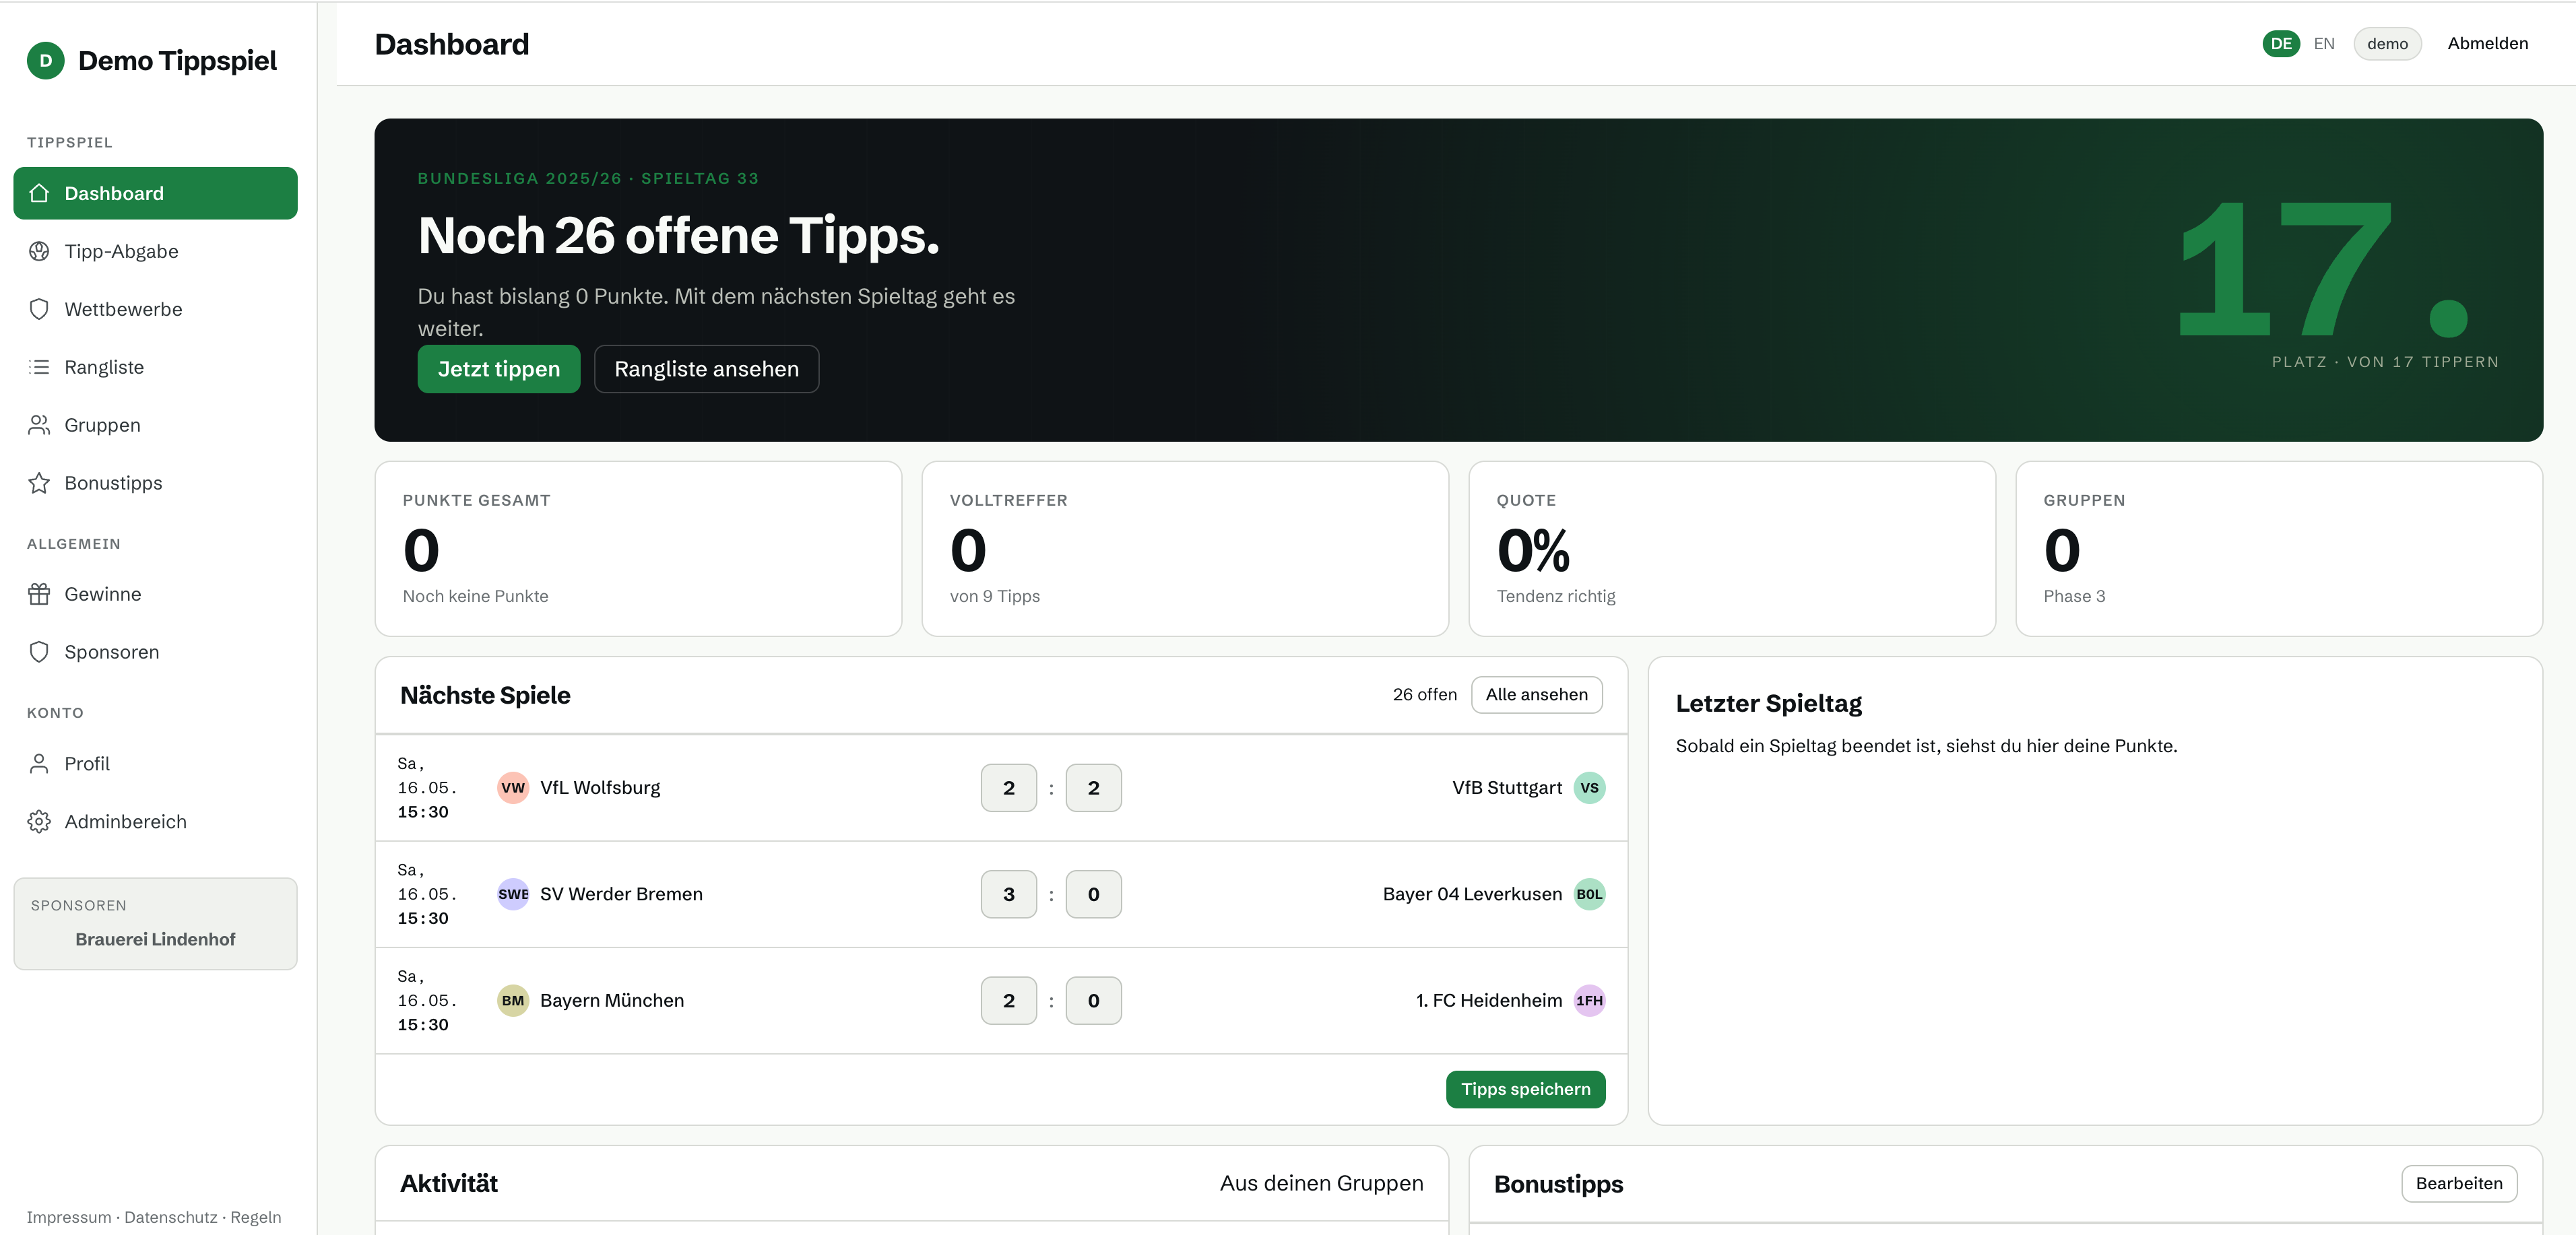Image resolution: width=2576 pixels, height=1235 pixels.
Task: Click the Brauerei Lindenhof sponsor card
Action: 155,924
